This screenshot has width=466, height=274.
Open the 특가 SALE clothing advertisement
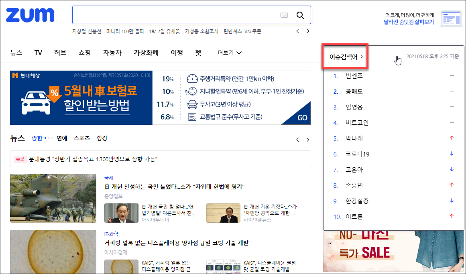pos(394,252)
